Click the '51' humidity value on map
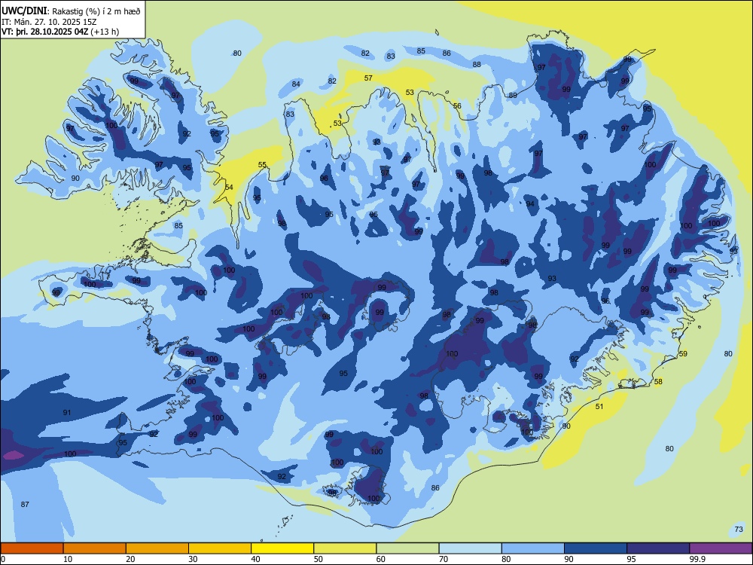753x565 pixels. [x=599, y=407]
